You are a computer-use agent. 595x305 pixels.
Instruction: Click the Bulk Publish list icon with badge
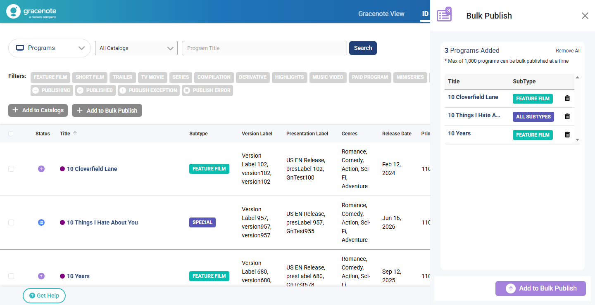[x=444, y=15]
